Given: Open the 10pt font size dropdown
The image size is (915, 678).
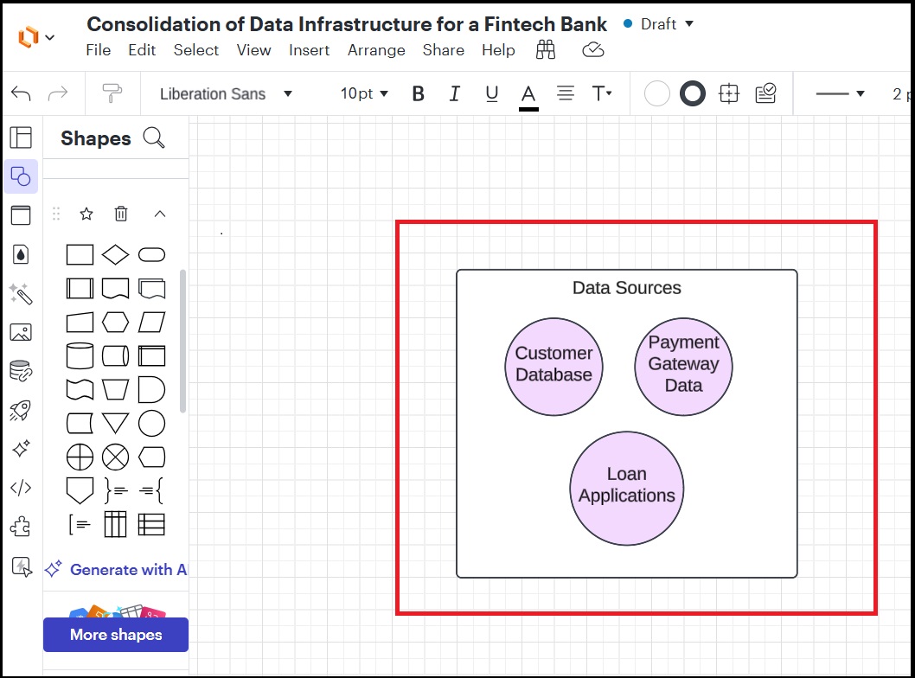Looking at the screenshot, I should pos(363,93).
